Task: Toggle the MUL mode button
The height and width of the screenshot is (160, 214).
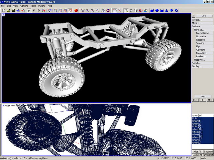Action: (210, 100)
